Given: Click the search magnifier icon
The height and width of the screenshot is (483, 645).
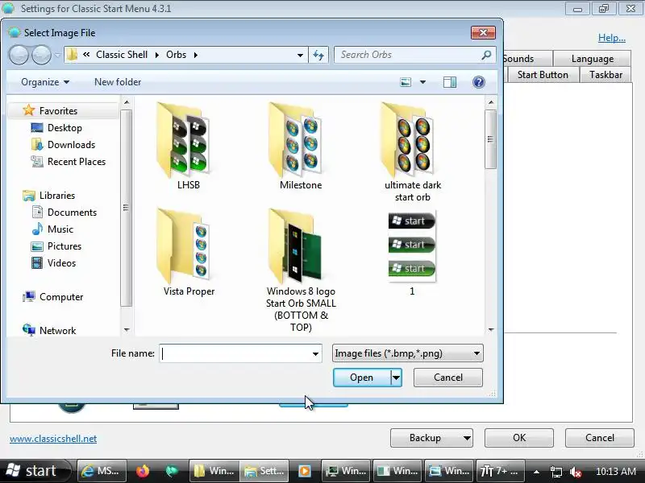Looking at the screenshot, I should 486,55.
